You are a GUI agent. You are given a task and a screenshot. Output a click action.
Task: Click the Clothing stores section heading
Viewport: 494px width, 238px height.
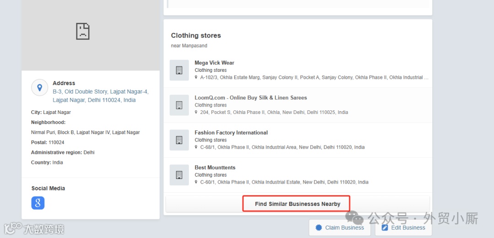[196, 35]
